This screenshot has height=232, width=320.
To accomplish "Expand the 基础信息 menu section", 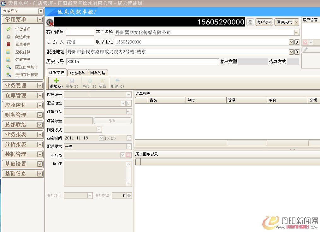I will pos(40,174).
